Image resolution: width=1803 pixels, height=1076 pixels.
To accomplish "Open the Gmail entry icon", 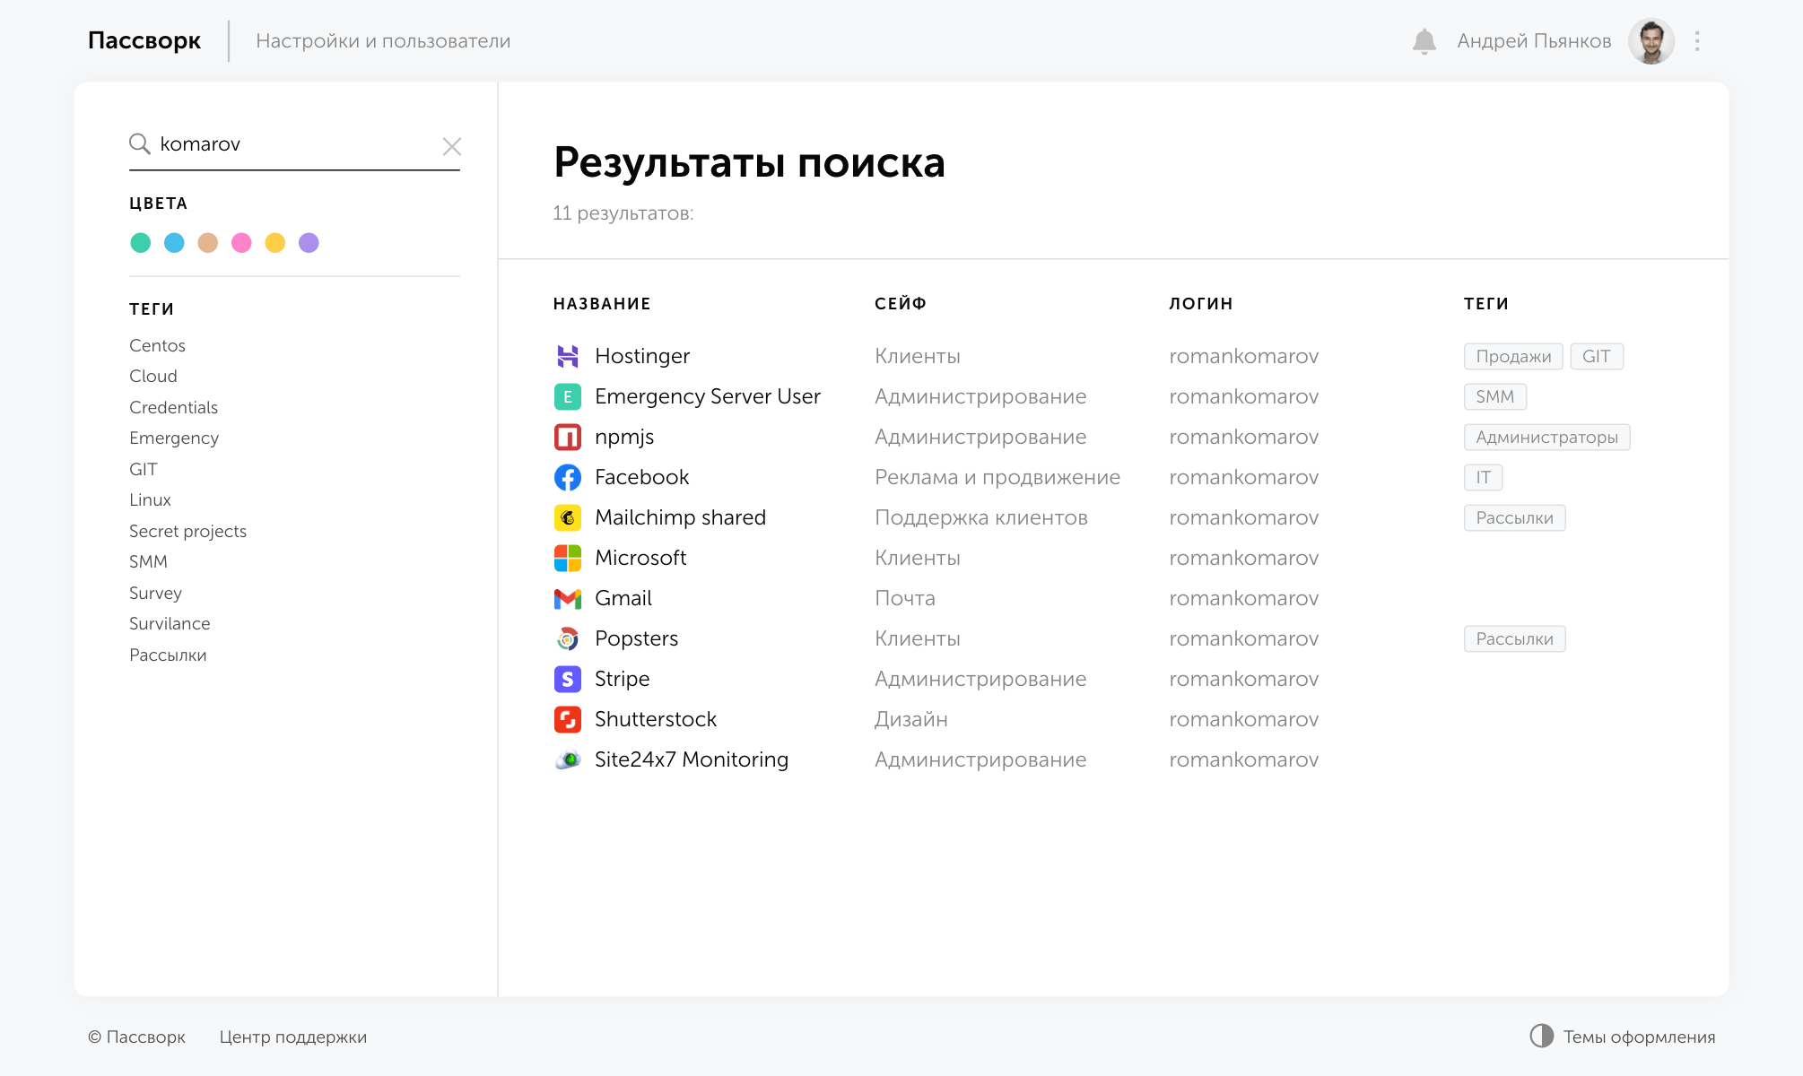I will click(x=567, y=598).
